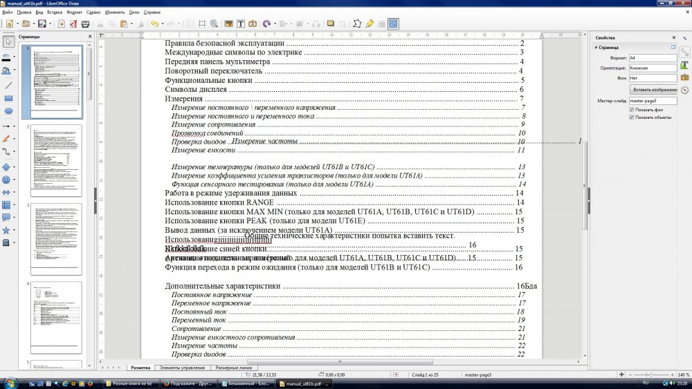Open the Файл menu
Viewport: 692px width, 389px height.
click(x=7, y=12)
